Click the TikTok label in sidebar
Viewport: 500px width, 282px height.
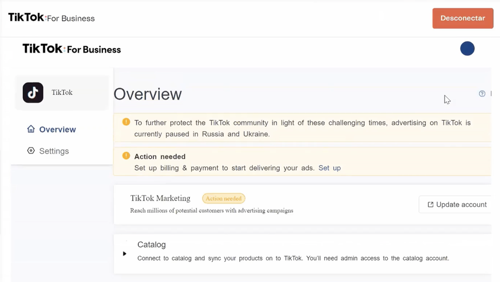(62, 93)
